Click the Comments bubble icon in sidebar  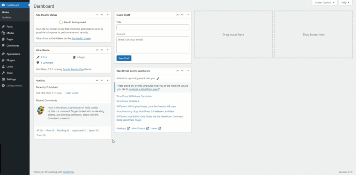click(x=3, y=46)
